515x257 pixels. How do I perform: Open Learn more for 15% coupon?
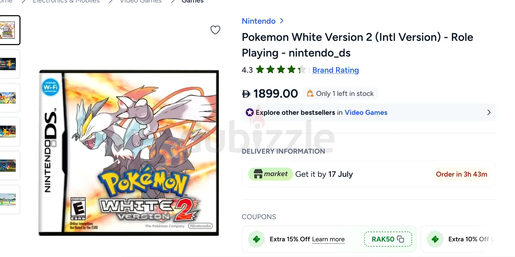(x=328, y=239)
